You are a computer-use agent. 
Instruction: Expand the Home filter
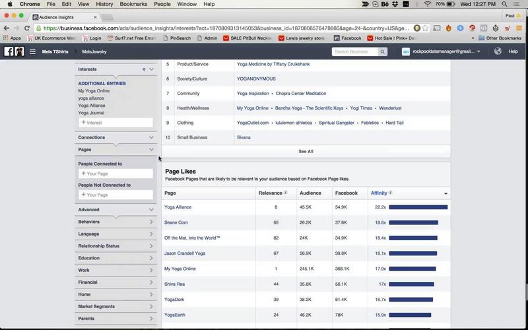click(116, 294)
